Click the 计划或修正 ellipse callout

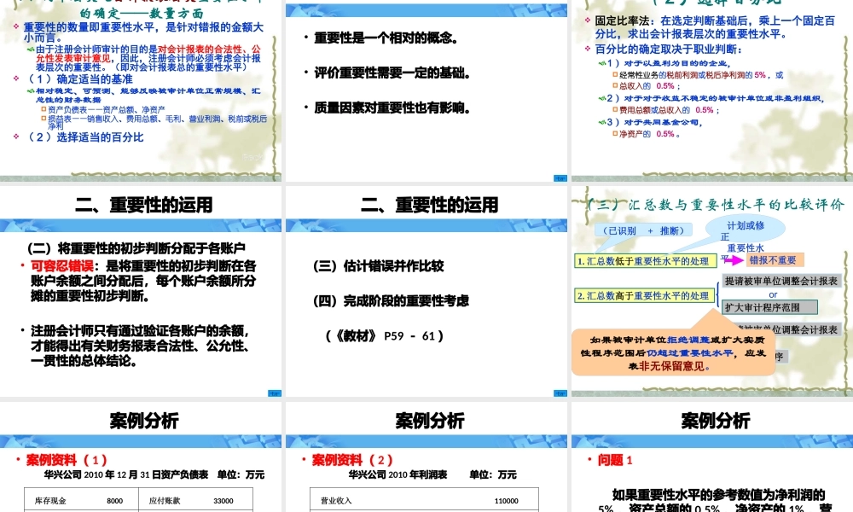click(x=746, y=228)
